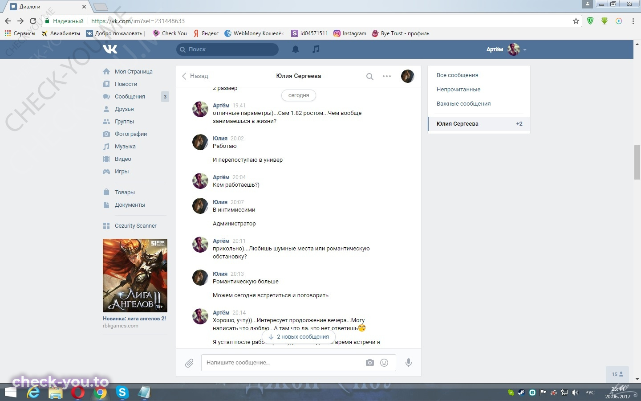Open Фотографии in the sidebar
This screenshot has height=401, width=641.
point(131,134)
